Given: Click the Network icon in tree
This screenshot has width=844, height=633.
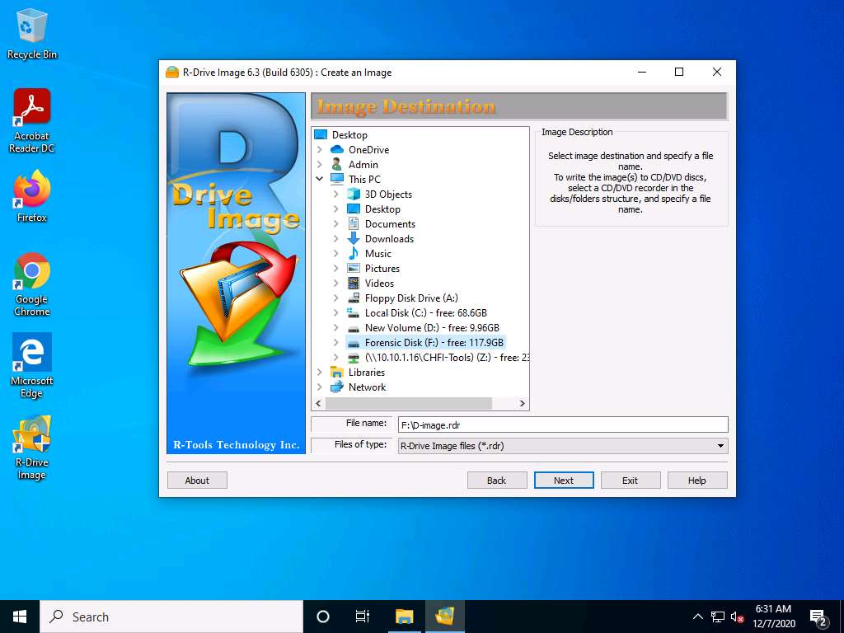Looking at the screenshot, I should point(337,387).
